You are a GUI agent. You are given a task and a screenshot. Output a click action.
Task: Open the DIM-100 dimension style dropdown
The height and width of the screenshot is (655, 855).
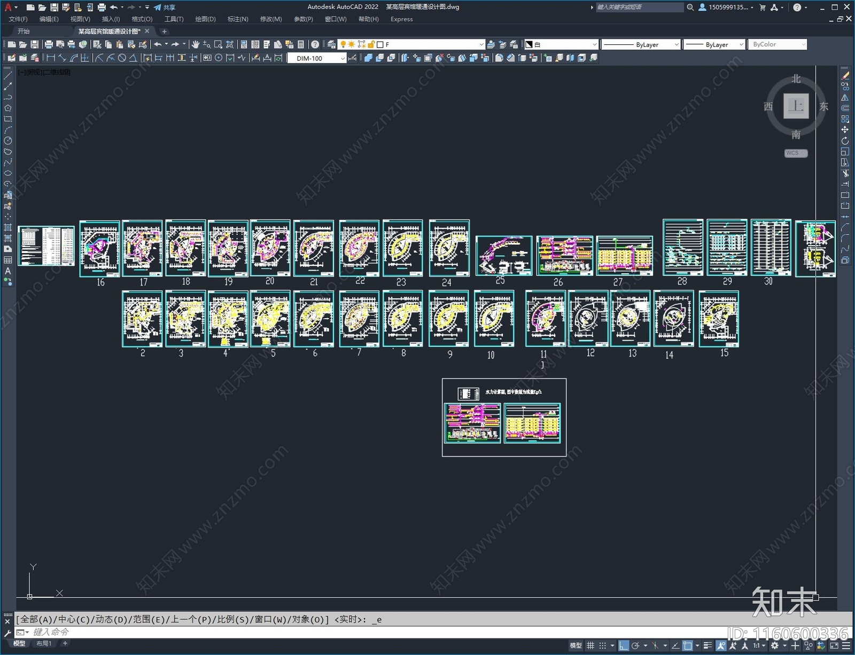tap(343, 58)
